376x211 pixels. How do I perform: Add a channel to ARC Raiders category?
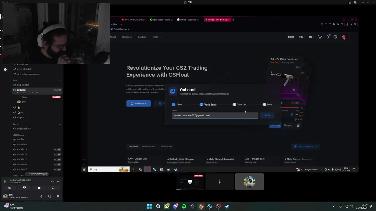(60, 135)
